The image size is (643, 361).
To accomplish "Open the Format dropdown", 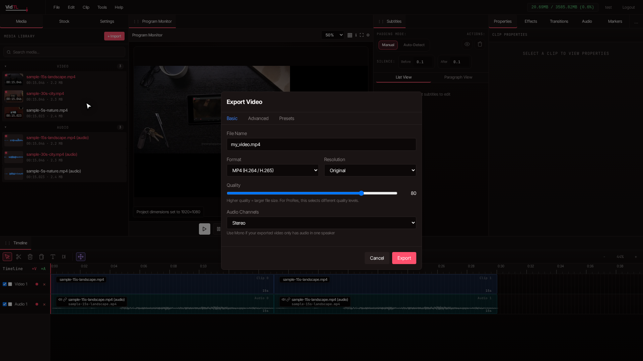I will [x=273, y=170].
